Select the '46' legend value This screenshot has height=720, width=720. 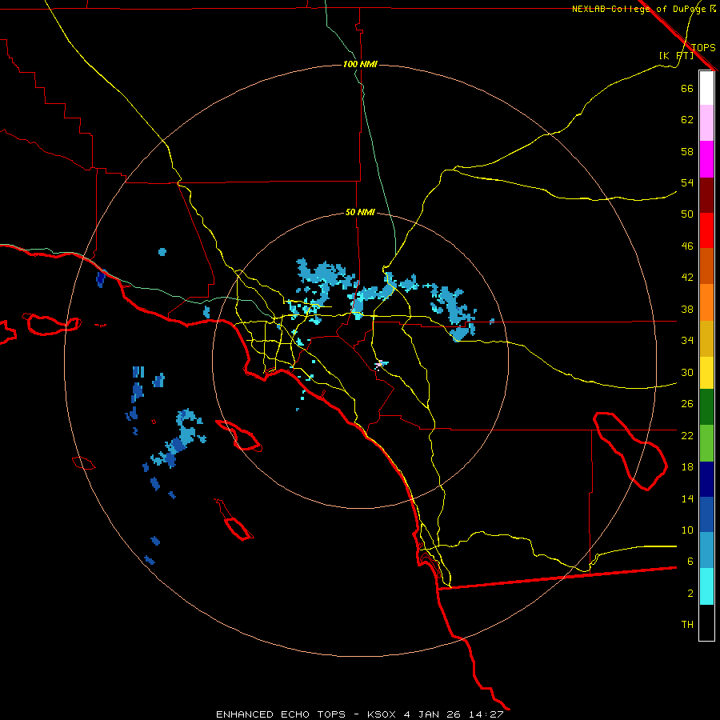point(687,246)
